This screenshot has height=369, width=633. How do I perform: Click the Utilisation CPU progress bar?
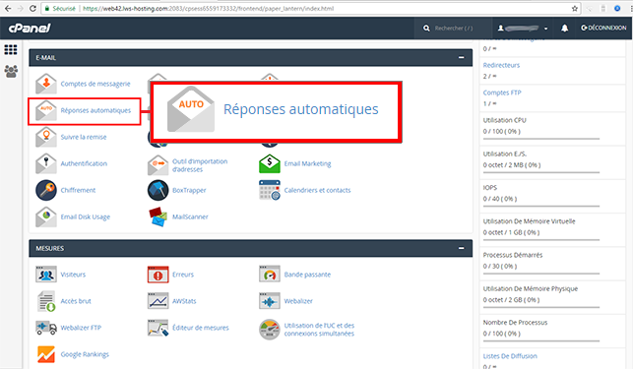[x=541, y=139]
